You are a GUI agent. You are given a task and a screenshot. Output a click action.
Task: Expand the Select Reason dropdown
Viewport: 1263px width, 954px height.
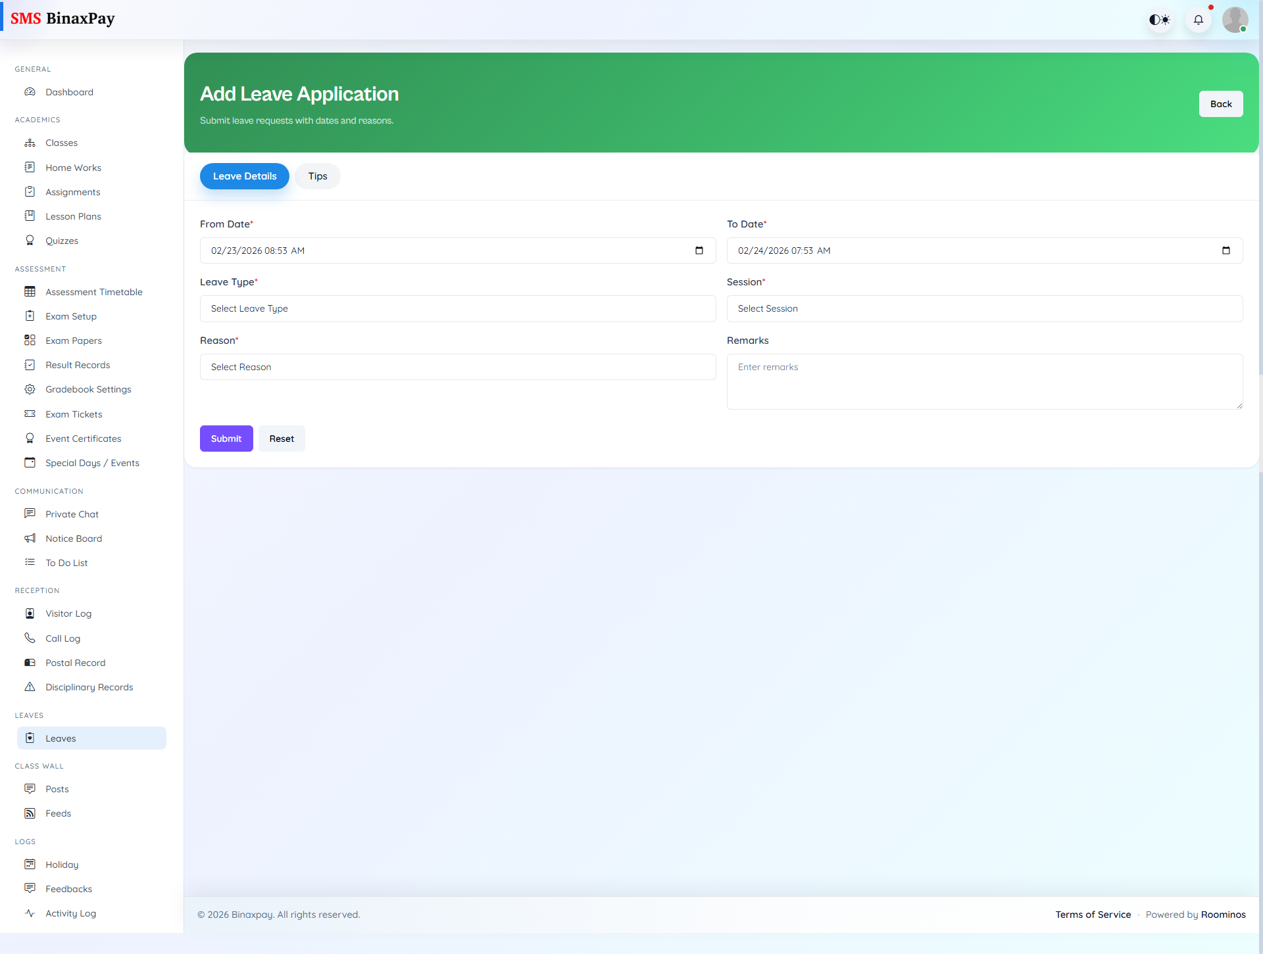[458, 367]
